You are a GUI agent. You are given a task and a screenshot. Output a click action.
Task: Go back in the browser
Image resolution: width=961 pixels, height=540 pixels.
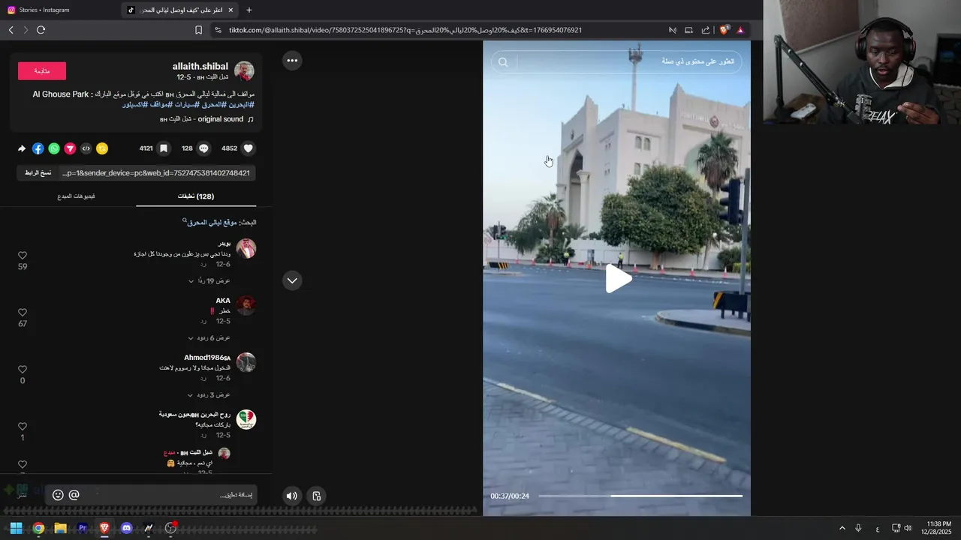pos(11,30)
